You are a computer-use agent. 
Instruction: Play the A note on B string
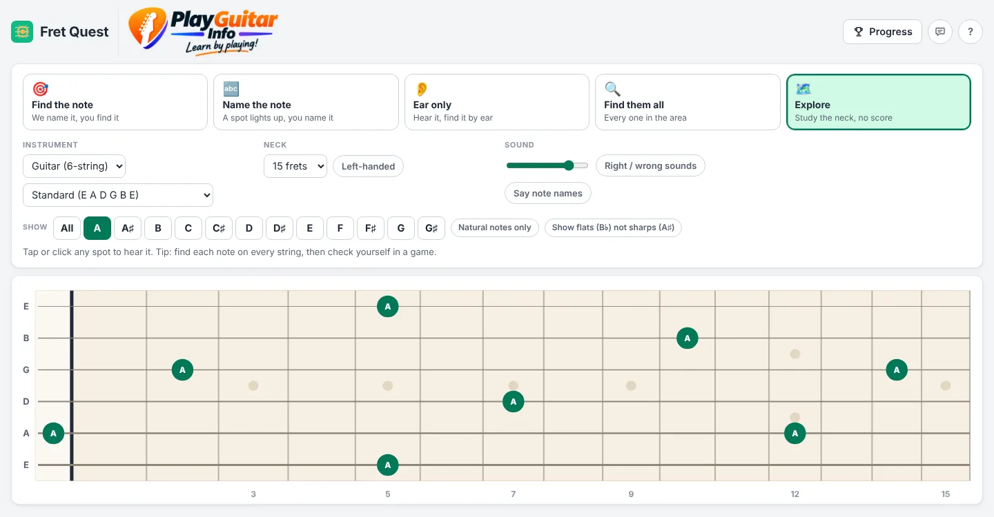click(687, 338)
